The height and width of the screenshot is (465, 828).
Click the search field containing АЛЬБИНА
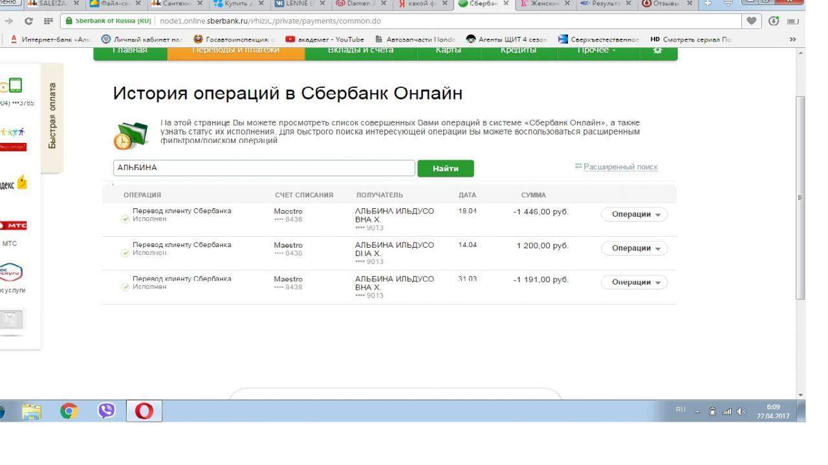pos(264,168)
